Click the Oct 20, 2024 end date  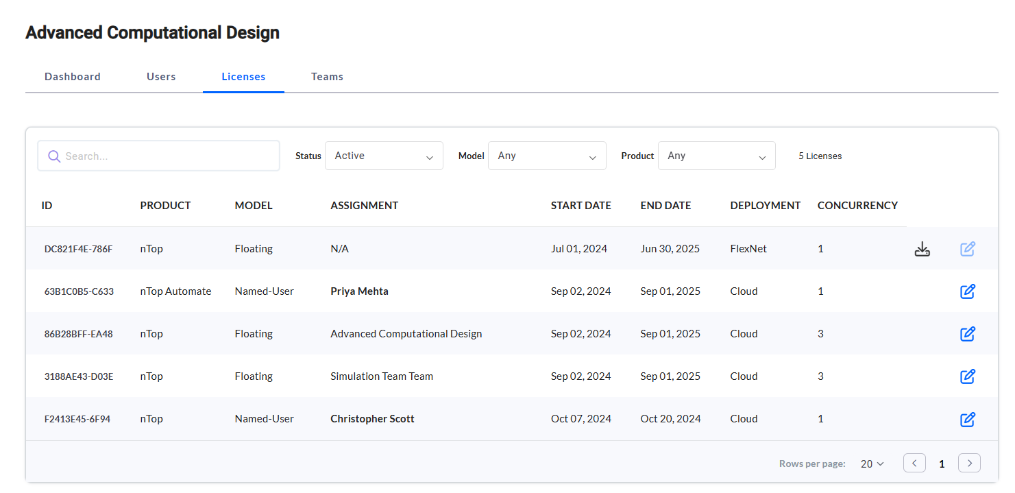pos(670,419)
